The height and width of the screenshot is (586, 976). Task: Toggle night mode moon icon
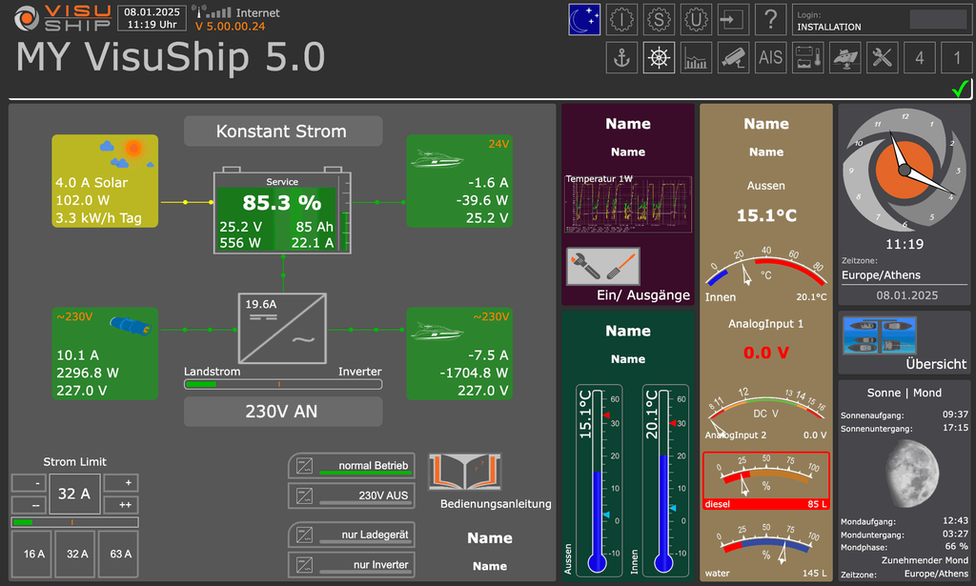click(584, 20)
